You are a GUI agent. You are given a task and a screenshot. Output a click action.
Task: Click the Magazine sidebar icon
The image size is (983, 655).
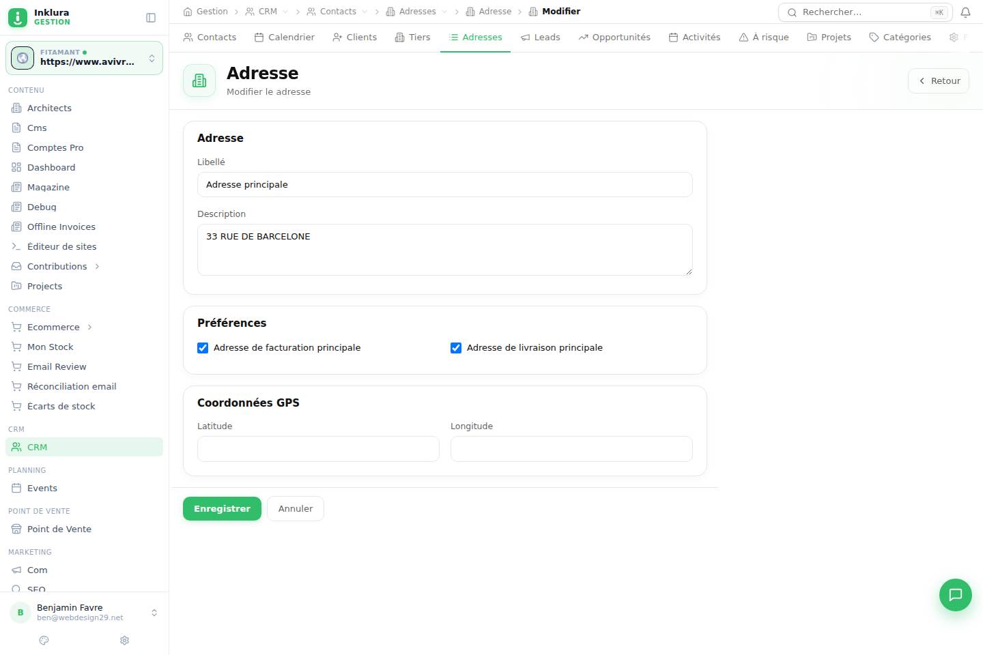[16, 187]
